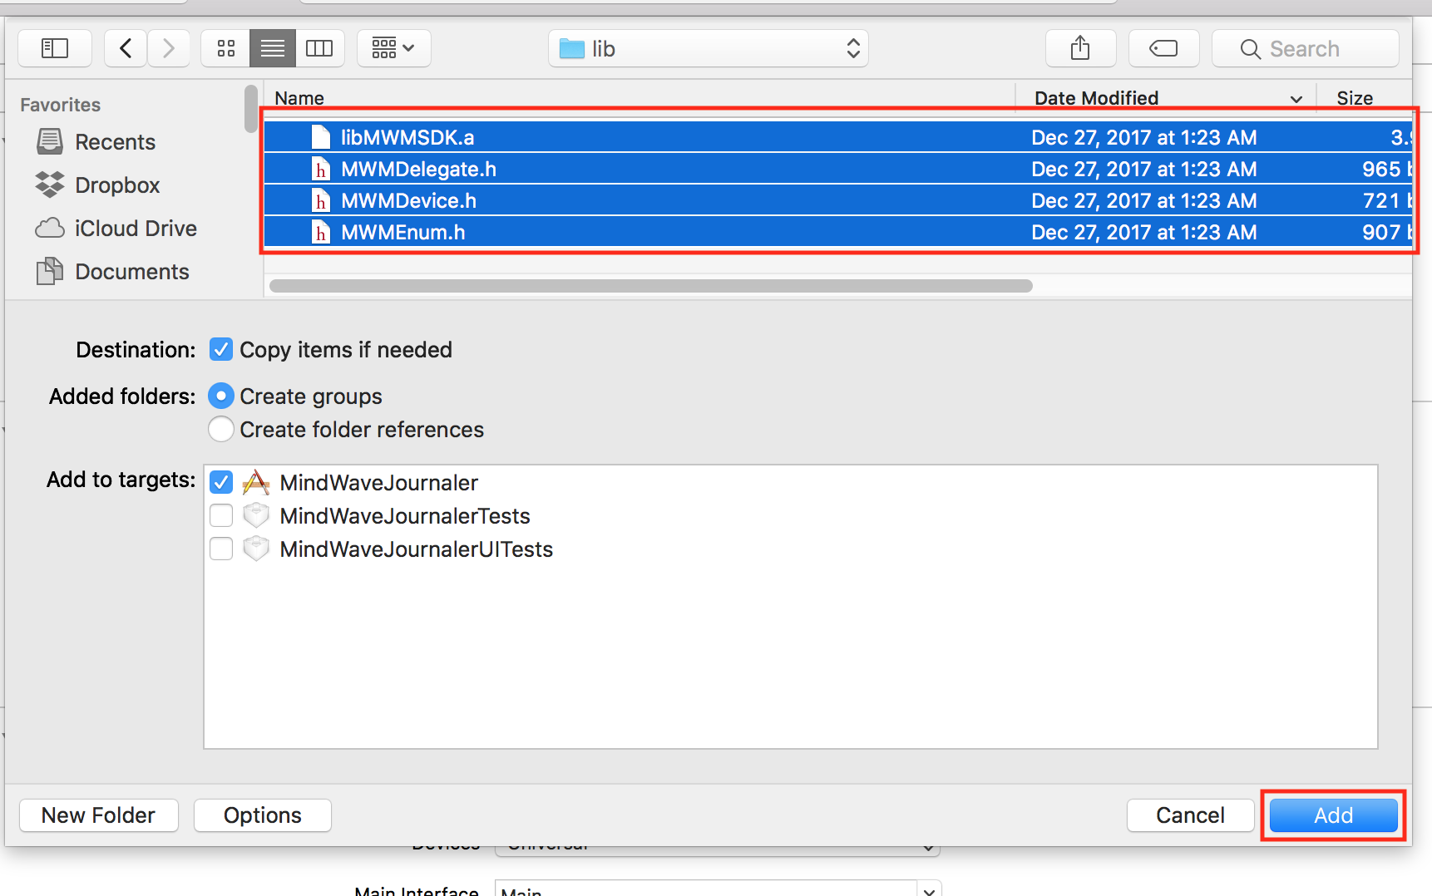Uncheck "Copy items if needed"
The height and width of the screenshot is (896, 1432).
[220, 349]
